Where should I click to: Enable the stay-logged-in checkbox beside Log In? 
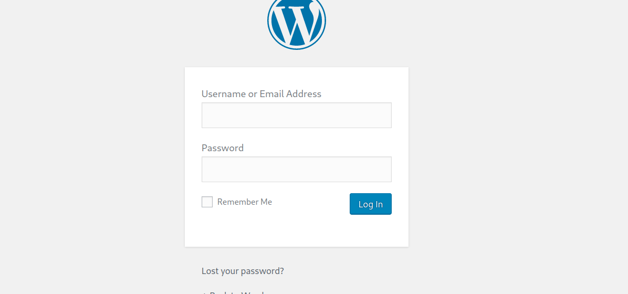(207, 202)
